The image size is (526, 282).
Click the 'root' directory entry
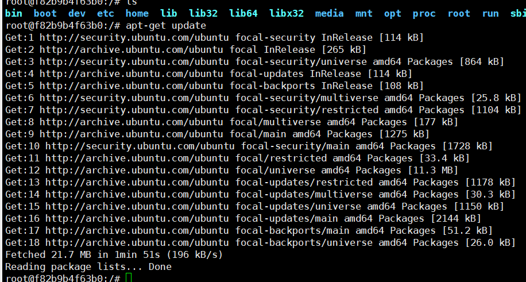[x=459, y=13]
